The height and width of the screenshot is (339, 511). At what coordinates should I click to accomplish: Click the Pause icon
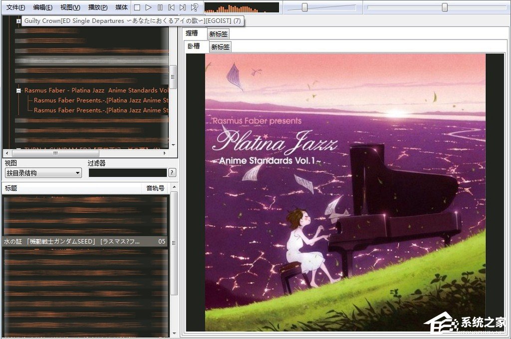pyautogui.click(x=159, y=7)
